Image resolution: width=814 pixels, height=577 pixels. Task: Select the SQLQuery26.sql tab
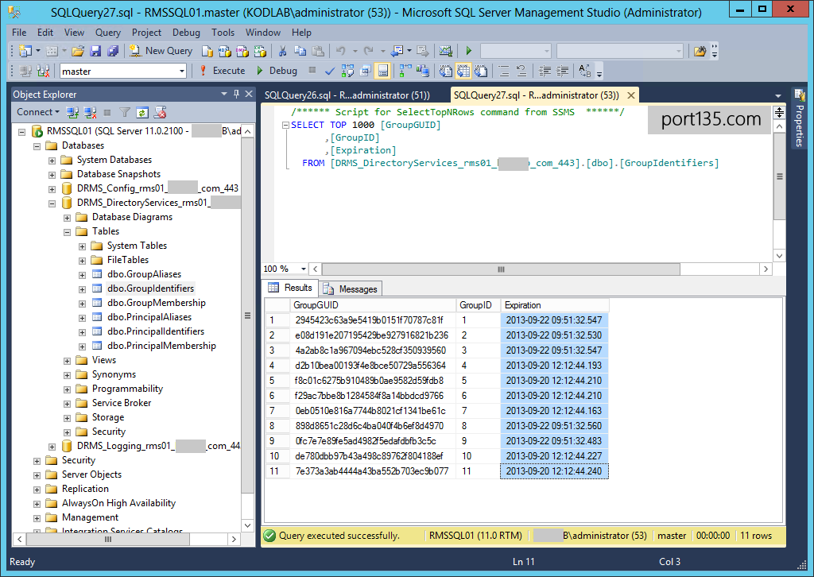click(347, 95)
